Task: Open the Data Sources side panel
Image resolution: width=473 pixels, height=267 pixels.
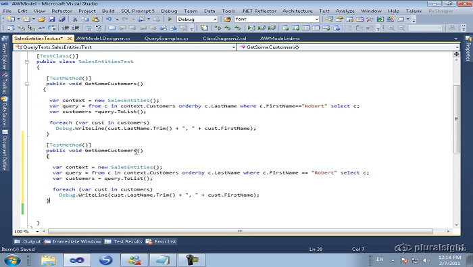Action: point(5,112)
